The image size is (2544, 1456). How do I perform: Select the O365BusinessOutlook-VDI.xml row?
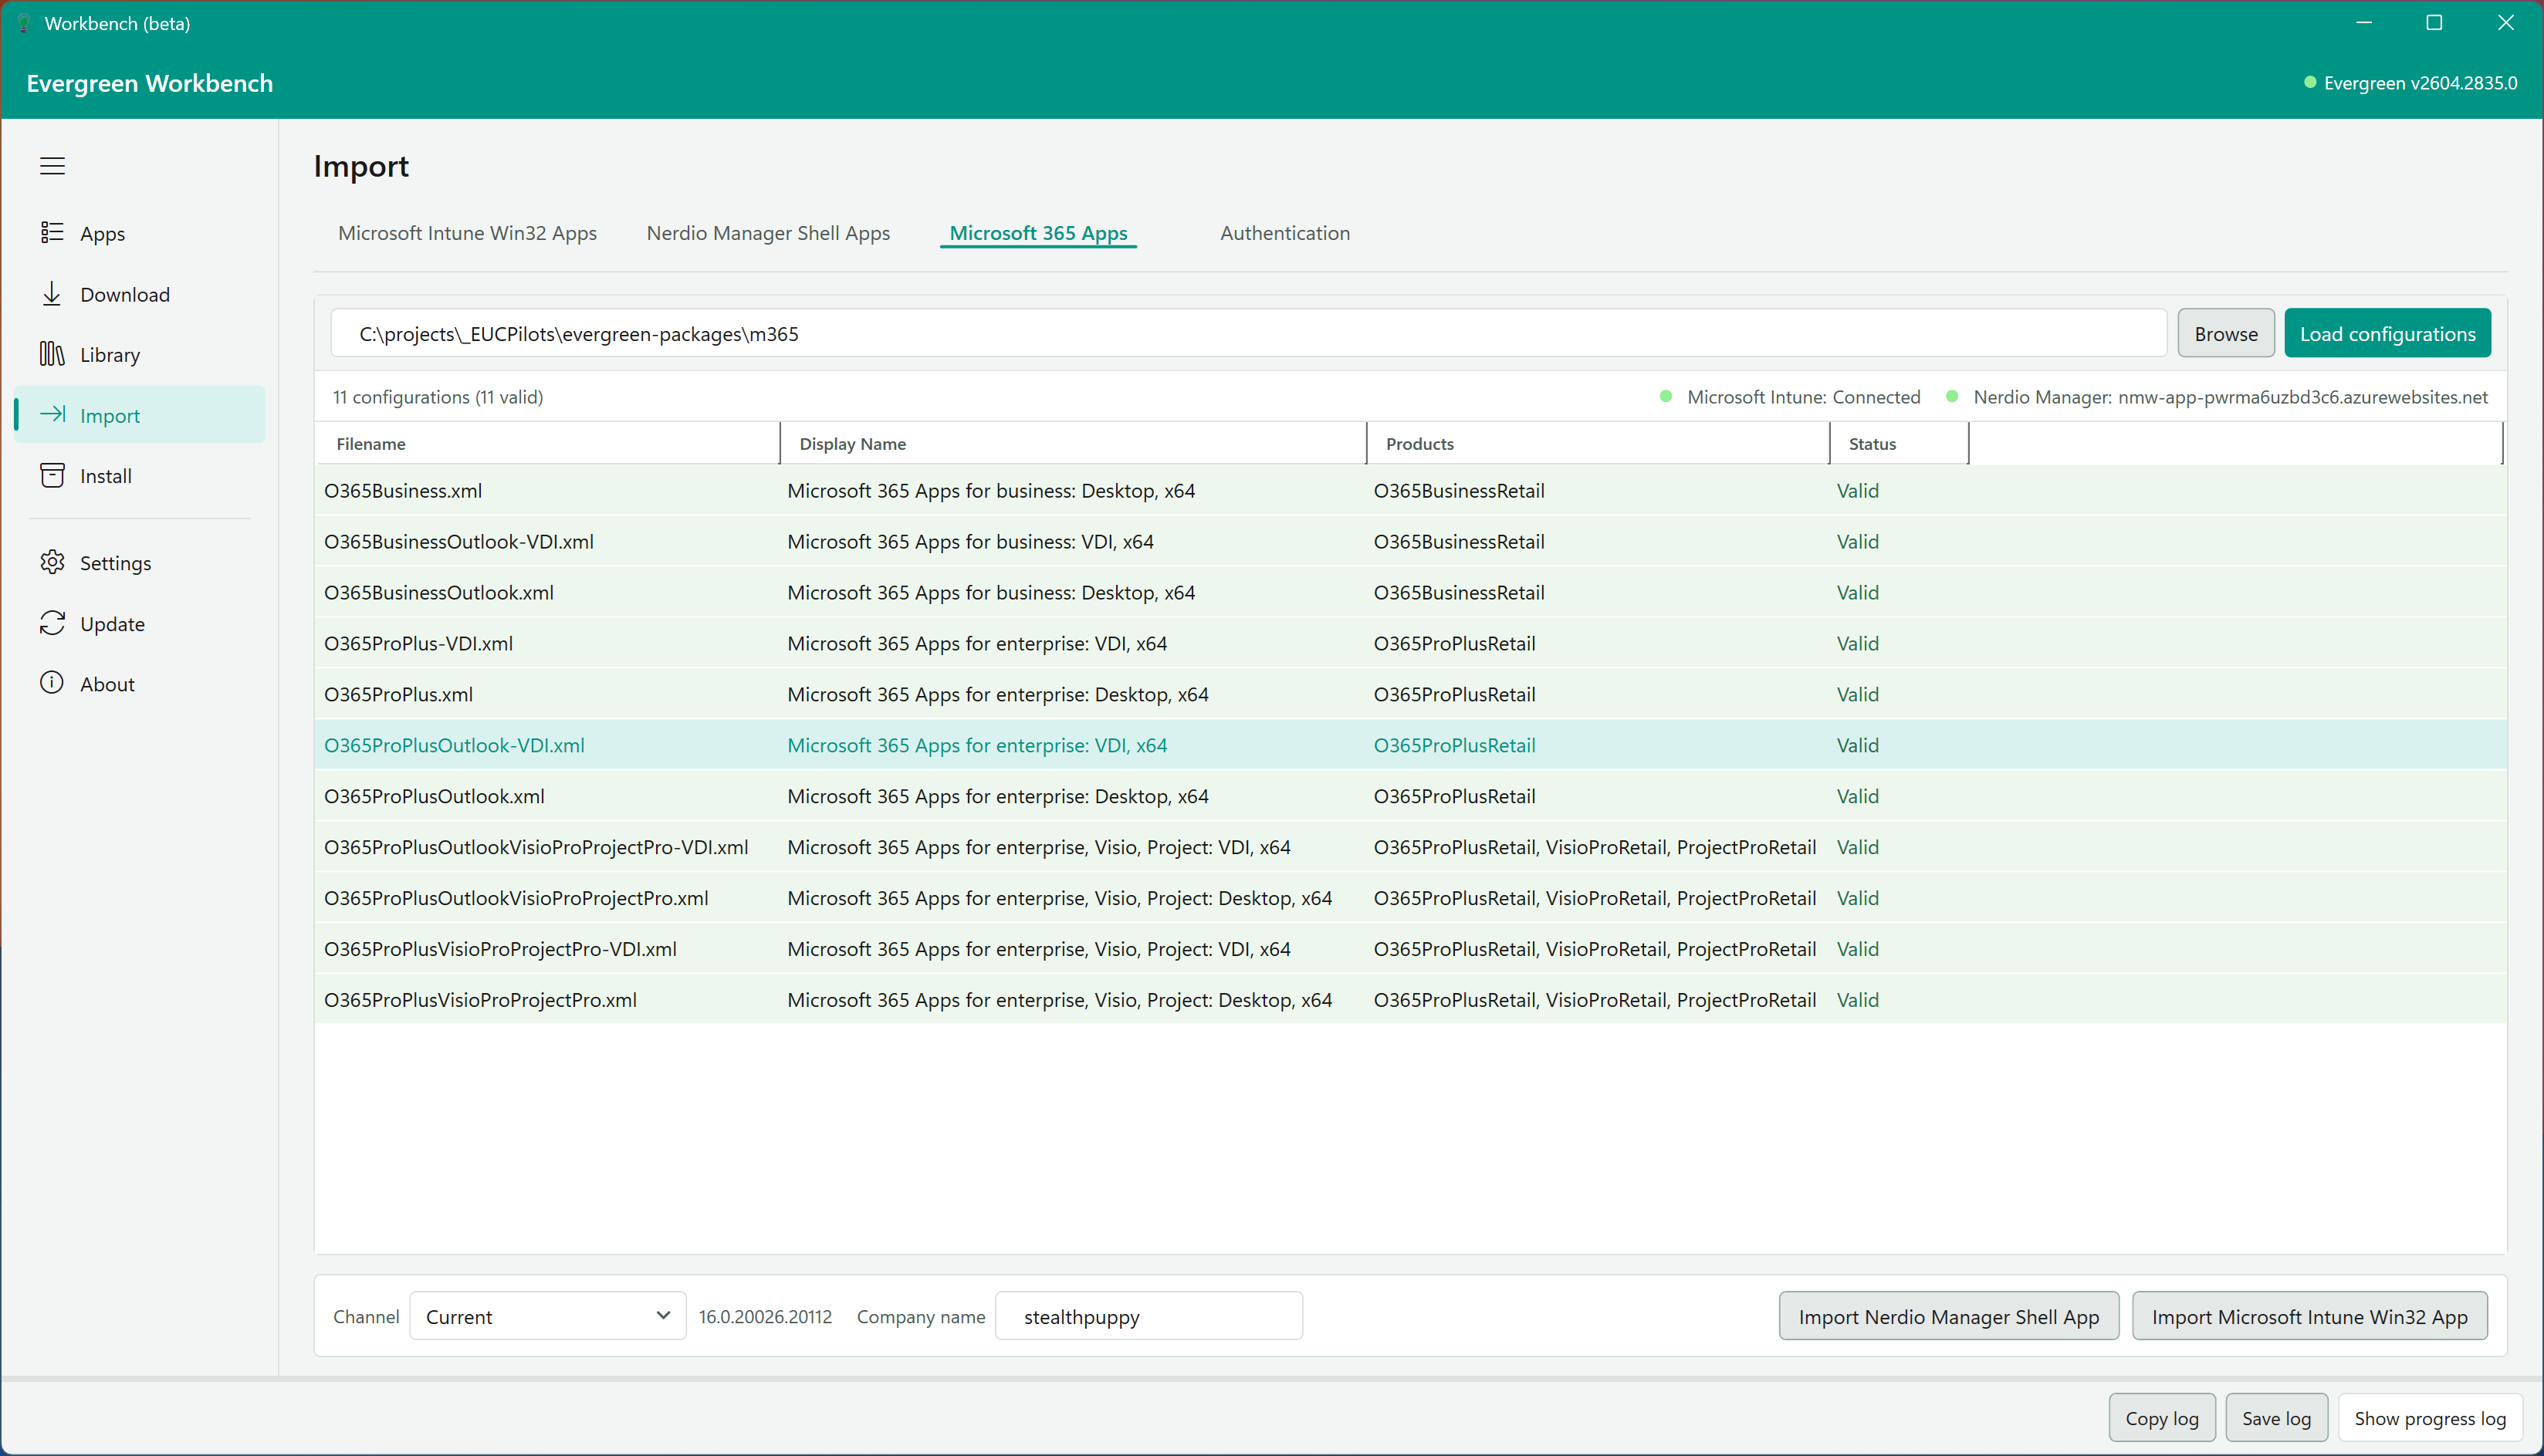click(x=1410, y=541)
